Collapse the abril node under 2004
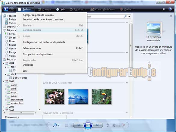Screen dimensions: 176x132 coord(5,74)
